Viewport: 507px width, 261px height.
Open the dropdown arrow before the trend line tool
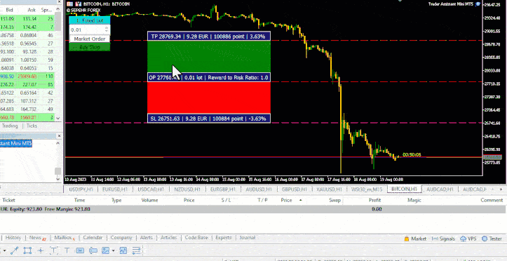pos(5,250)
